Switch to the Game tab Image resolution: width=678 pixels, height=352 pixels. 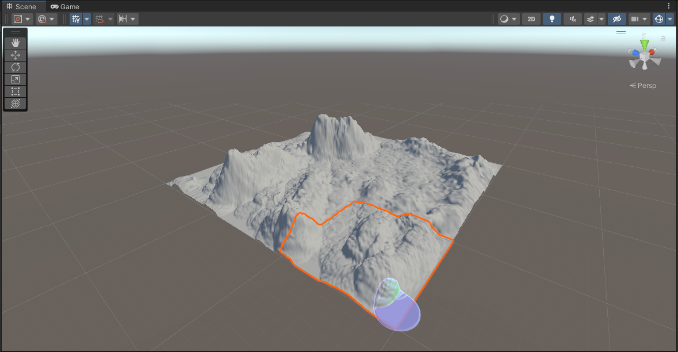[x=65, y=6]
